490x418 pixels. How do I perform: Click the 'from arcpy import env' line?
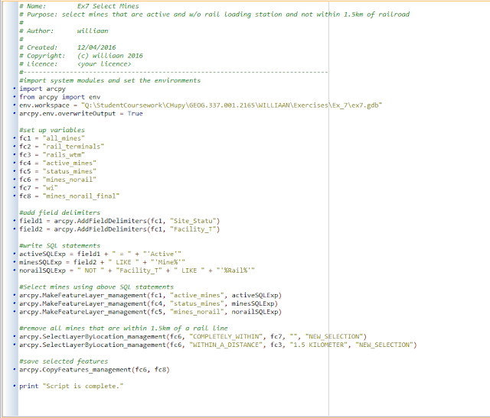[60, 97]
